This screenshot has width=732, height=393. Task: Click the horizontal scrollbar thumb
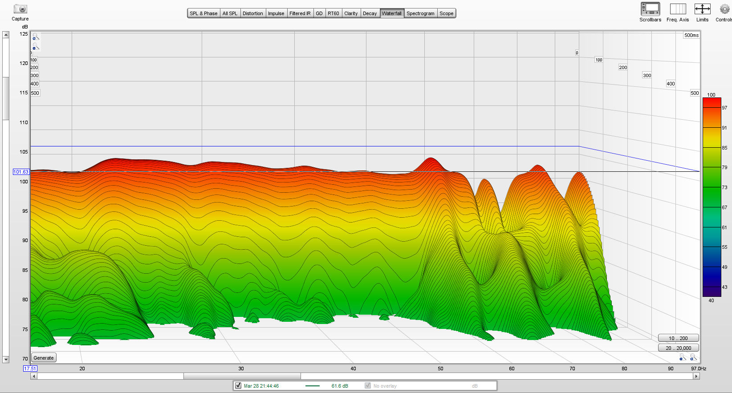(x=242, y=376)
